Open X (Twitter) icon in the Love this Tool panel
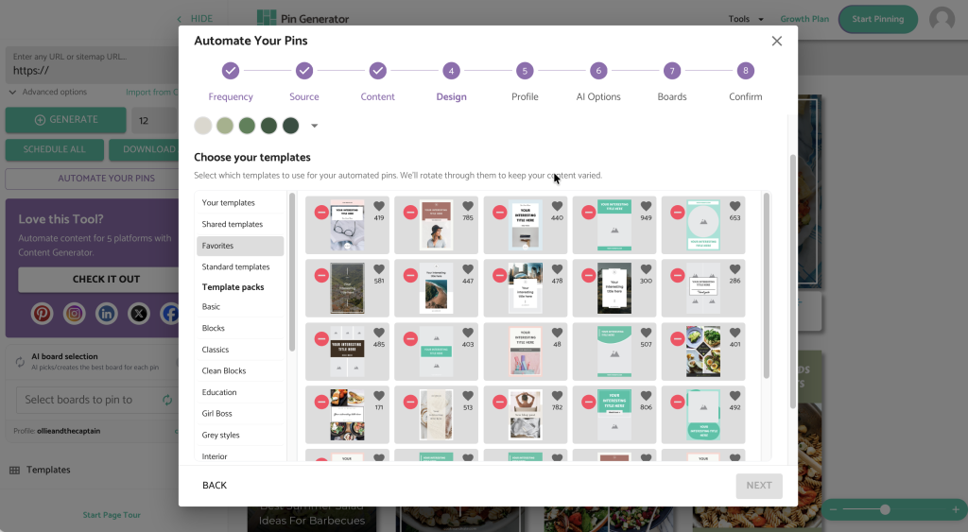 pos(138,314)
